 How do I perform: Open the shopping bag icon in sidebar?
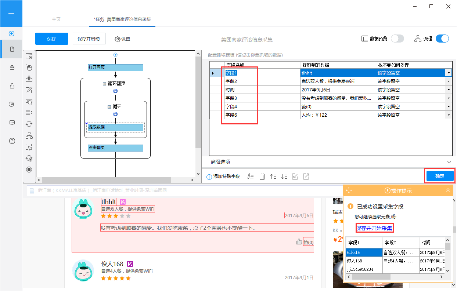point(12,86)
